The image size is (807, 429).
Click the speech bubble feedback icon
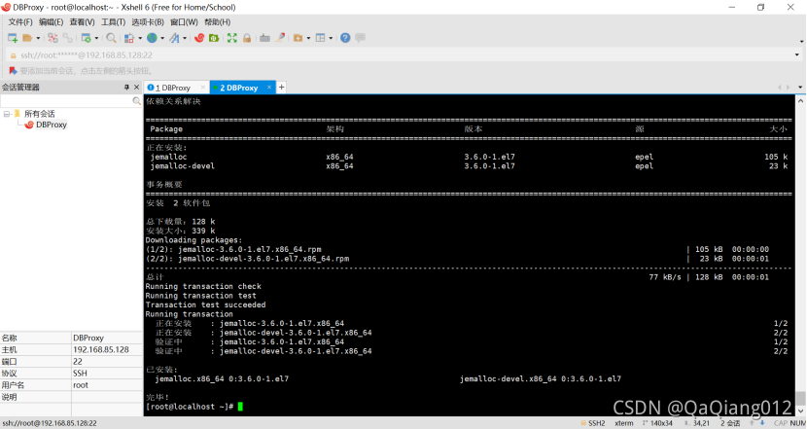361,38
